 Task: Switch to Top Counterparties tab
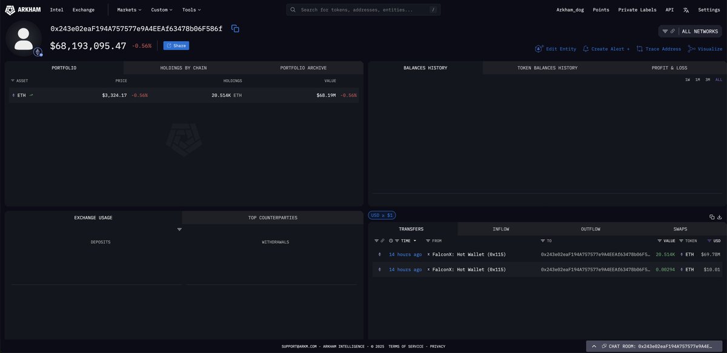273,217
